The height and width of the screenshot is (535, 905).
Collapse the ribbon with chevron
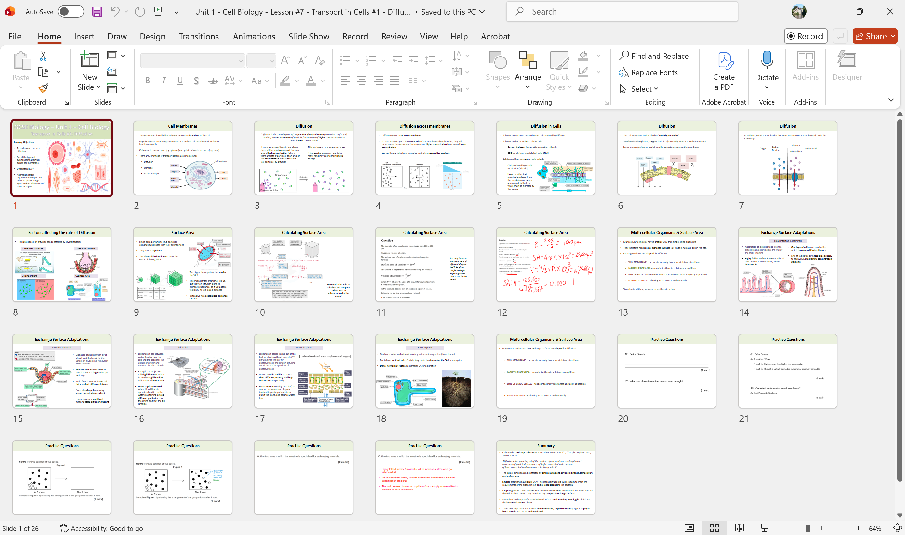click(x=891, y=100)
